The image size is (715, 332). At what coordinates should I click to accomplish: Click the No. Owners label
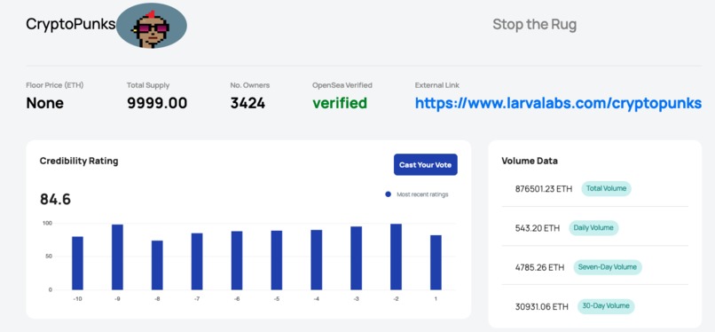[x=250, y=85]
